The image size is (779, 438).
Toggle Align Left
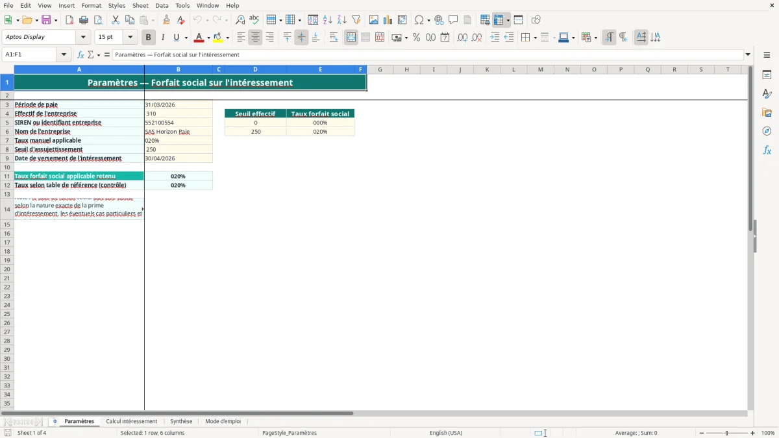[x=241, y=38]
